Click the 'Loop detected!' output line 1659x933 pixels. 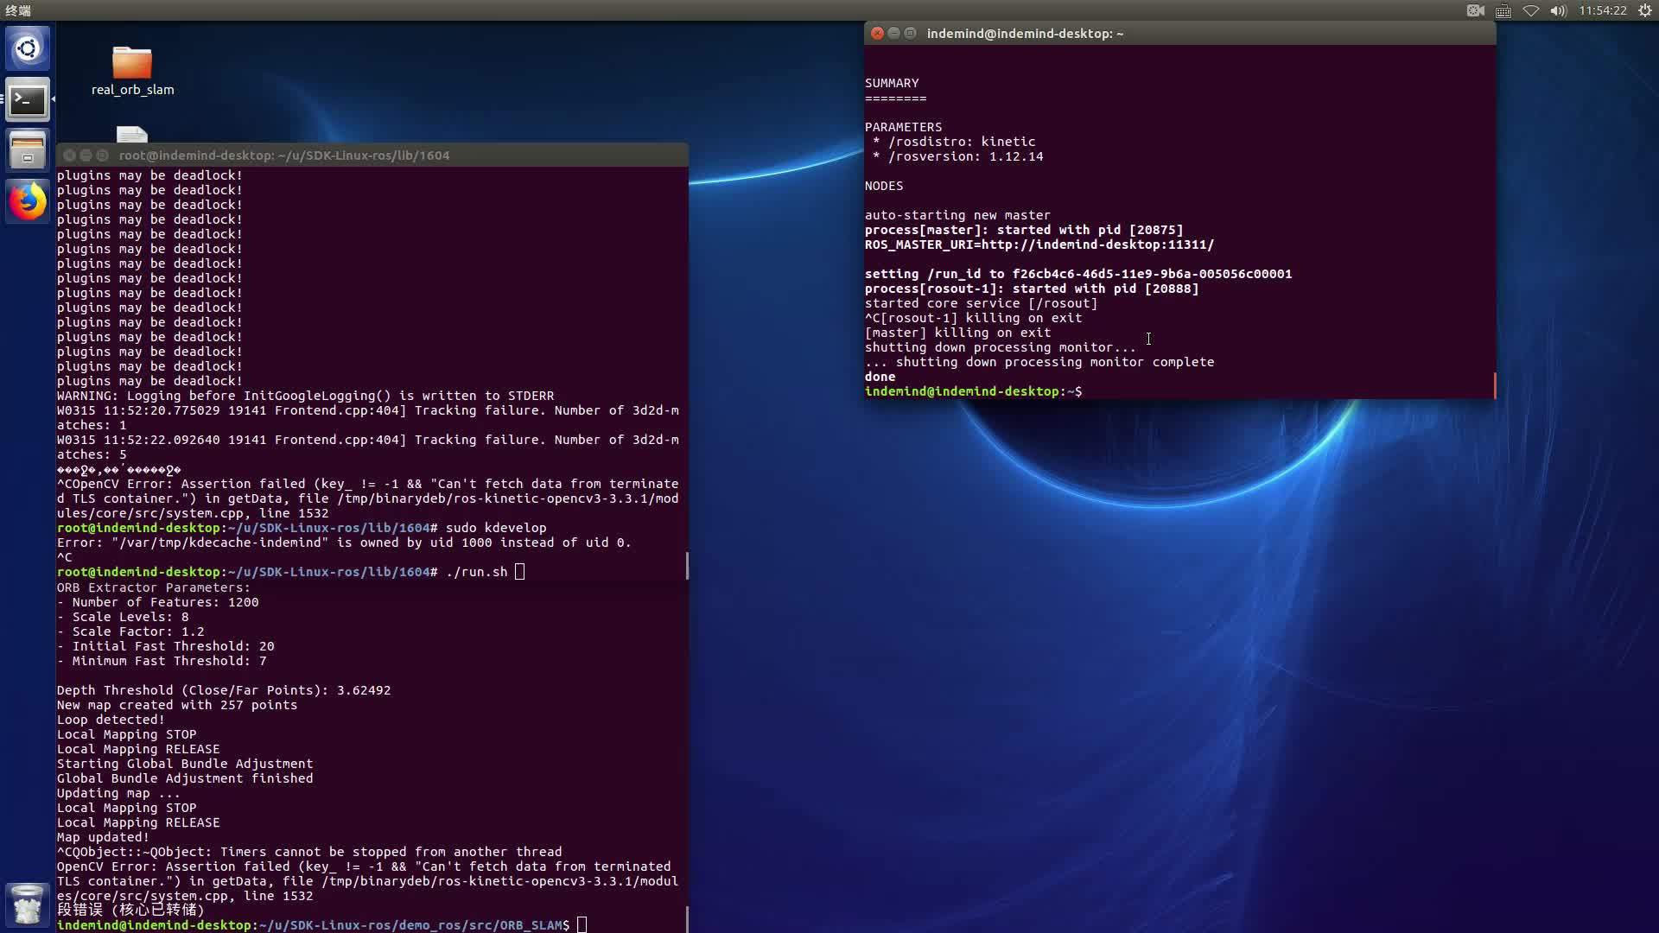(x=111, y=720)
